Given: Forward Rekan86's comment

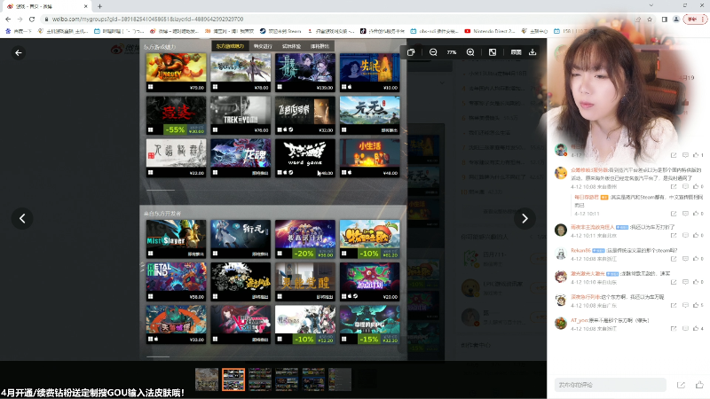Looking at the screenshot, I should (x=674, y=259).
